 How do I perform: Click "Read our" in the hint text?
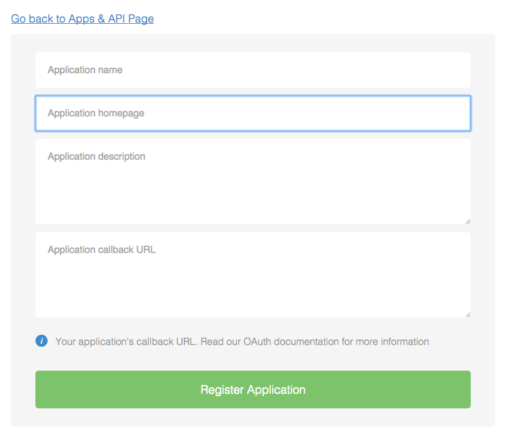220,341
